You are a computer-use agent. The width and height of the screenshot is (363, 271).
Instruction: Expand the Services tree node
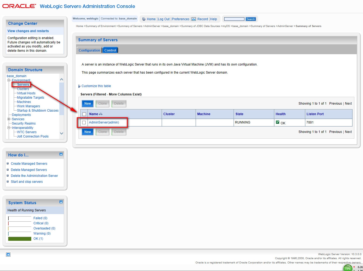pos(9,119)
